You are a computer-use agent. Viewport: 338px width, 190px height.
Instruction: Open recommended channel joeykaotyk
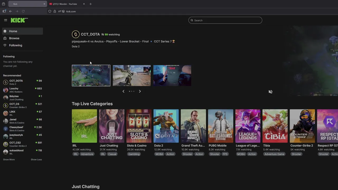tap(22, 136)
